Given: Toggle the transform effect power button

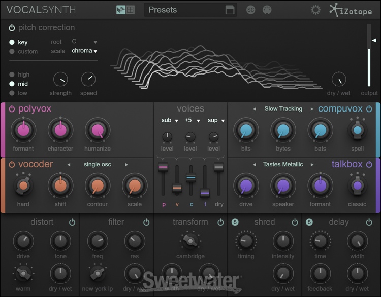Looking at the screenshot, I should [x=220, y=222].
